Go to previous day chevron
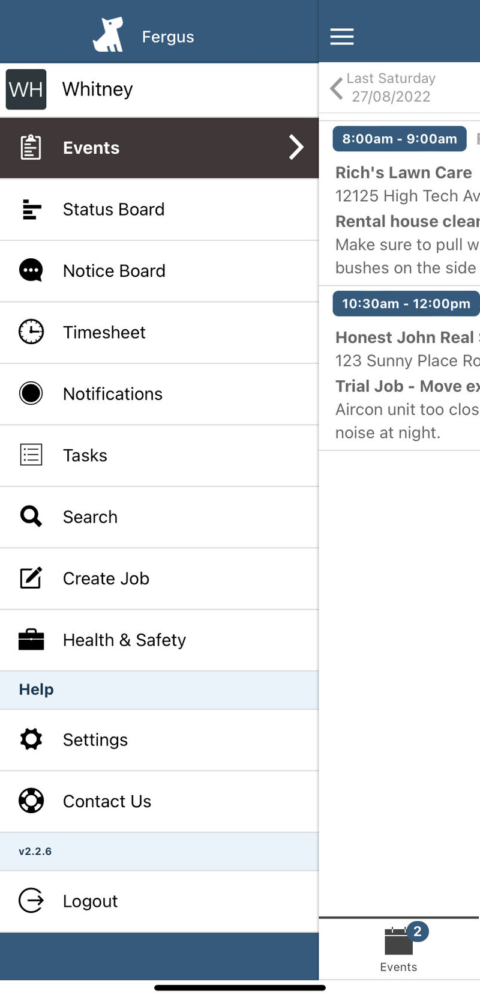480x1000 pixels. click(x=337, y=88)
